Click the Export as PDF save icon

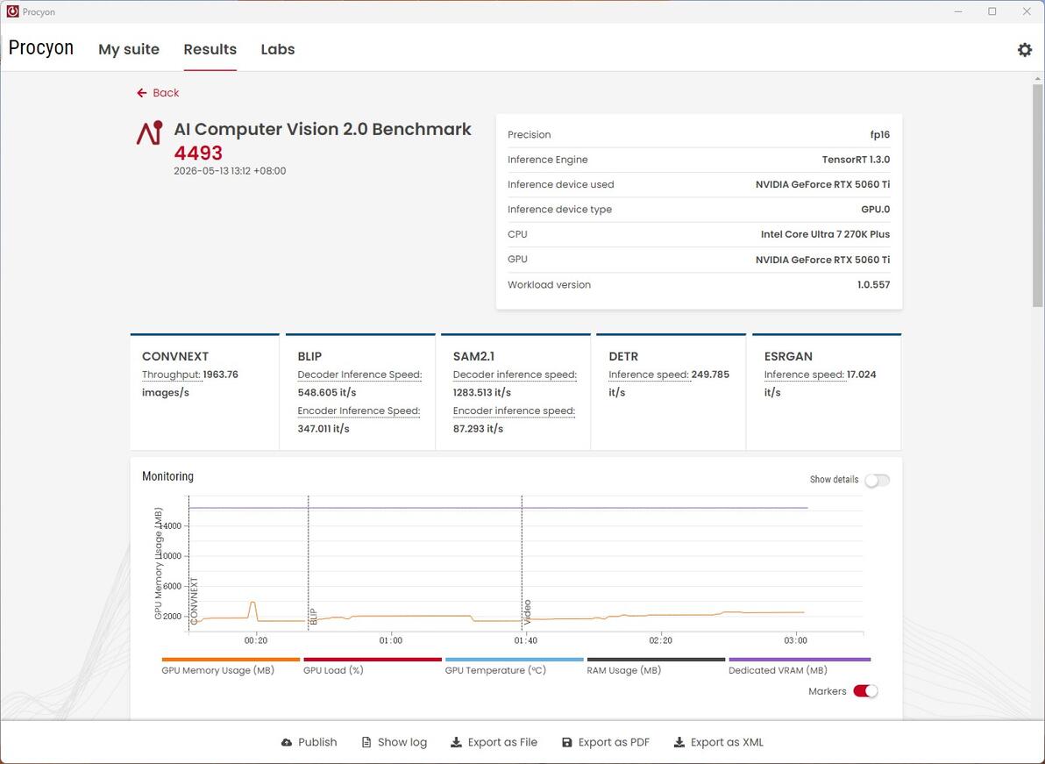[566, 742]
